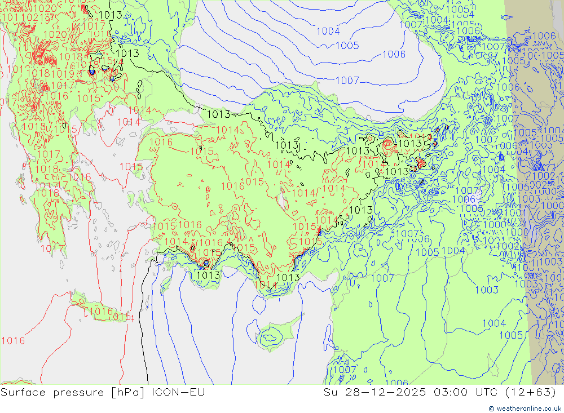
Task: Click the 1006 label at the map's bottom edge
Action: (x=396, y=383)
